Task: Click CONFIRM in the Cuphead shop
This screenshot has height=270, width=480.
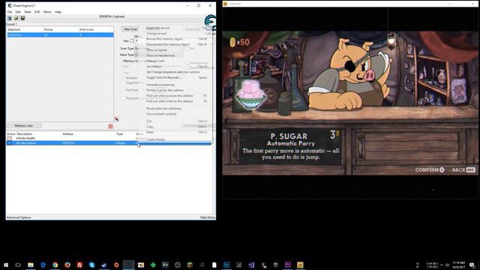Action: (430, 169)
